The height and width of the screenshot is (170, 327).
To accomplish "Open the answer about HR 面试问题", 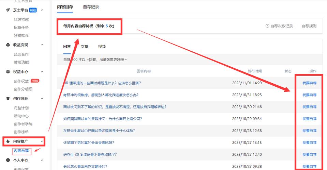I will coord(102,83).
